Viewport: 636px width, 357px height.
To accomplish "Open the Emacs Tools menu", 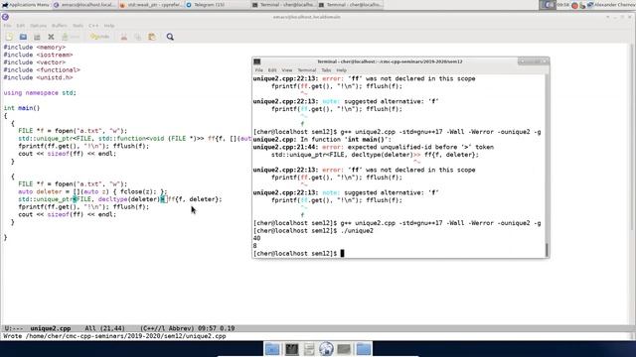I will pos(78,26).
